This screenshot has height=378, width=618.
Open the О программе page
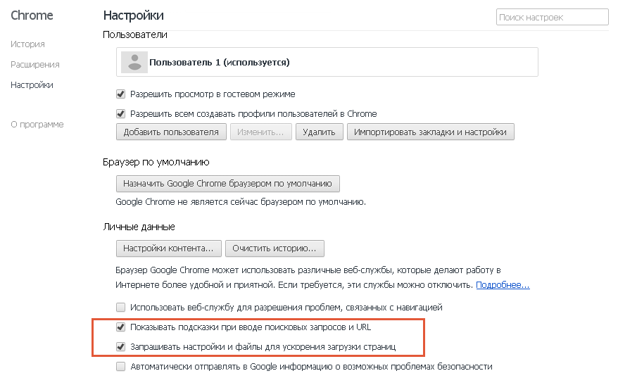tap(37, 125)
